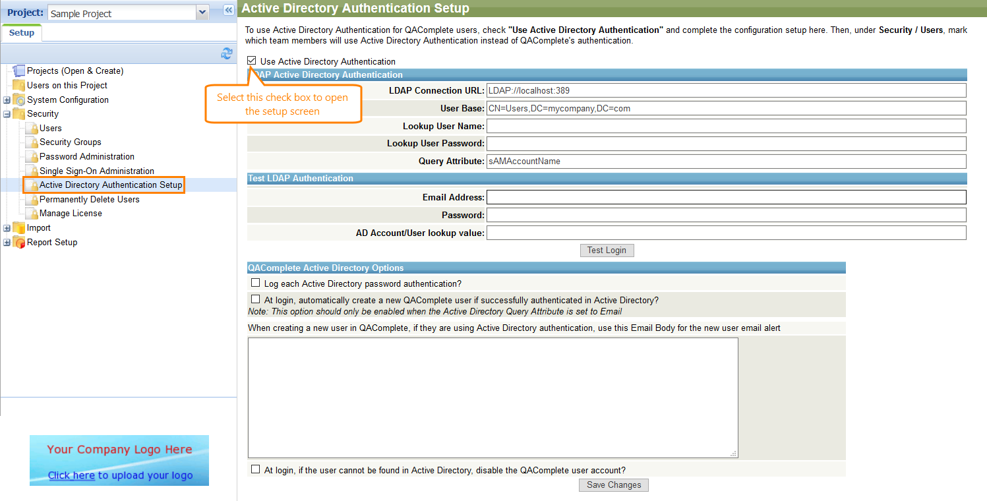Click the Import folder icon
The width and height of the screenshot is (987, 501).
(x=18, y=228)
